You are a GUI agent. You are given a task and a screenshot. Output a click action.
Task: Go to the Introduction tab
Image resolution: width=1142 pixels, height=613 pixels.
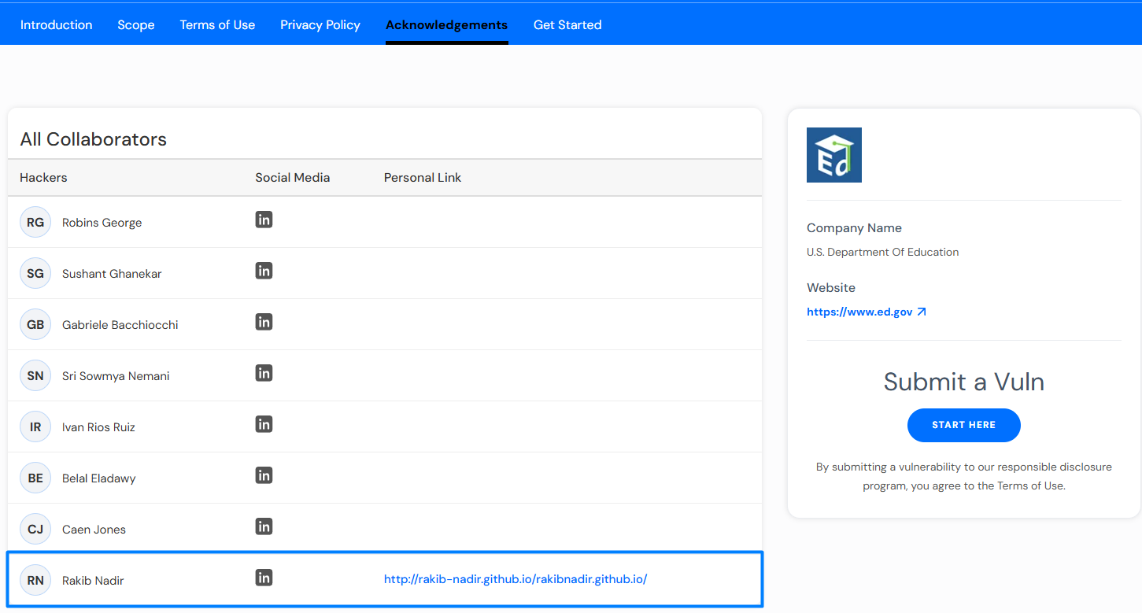coord(57,25)
